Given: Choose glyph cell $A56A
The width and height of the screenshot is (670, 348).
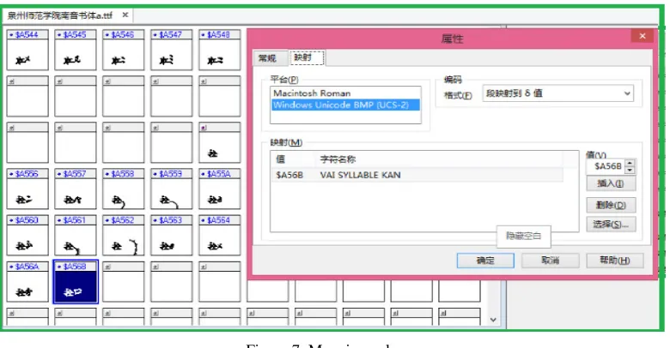Looking at the screenshot, I should (x=27, y=282).
